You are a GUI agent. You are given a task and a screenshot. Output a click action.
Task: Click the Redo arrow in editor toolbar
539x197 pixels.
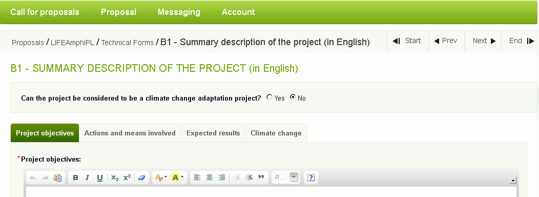click(x=46, y=178)
